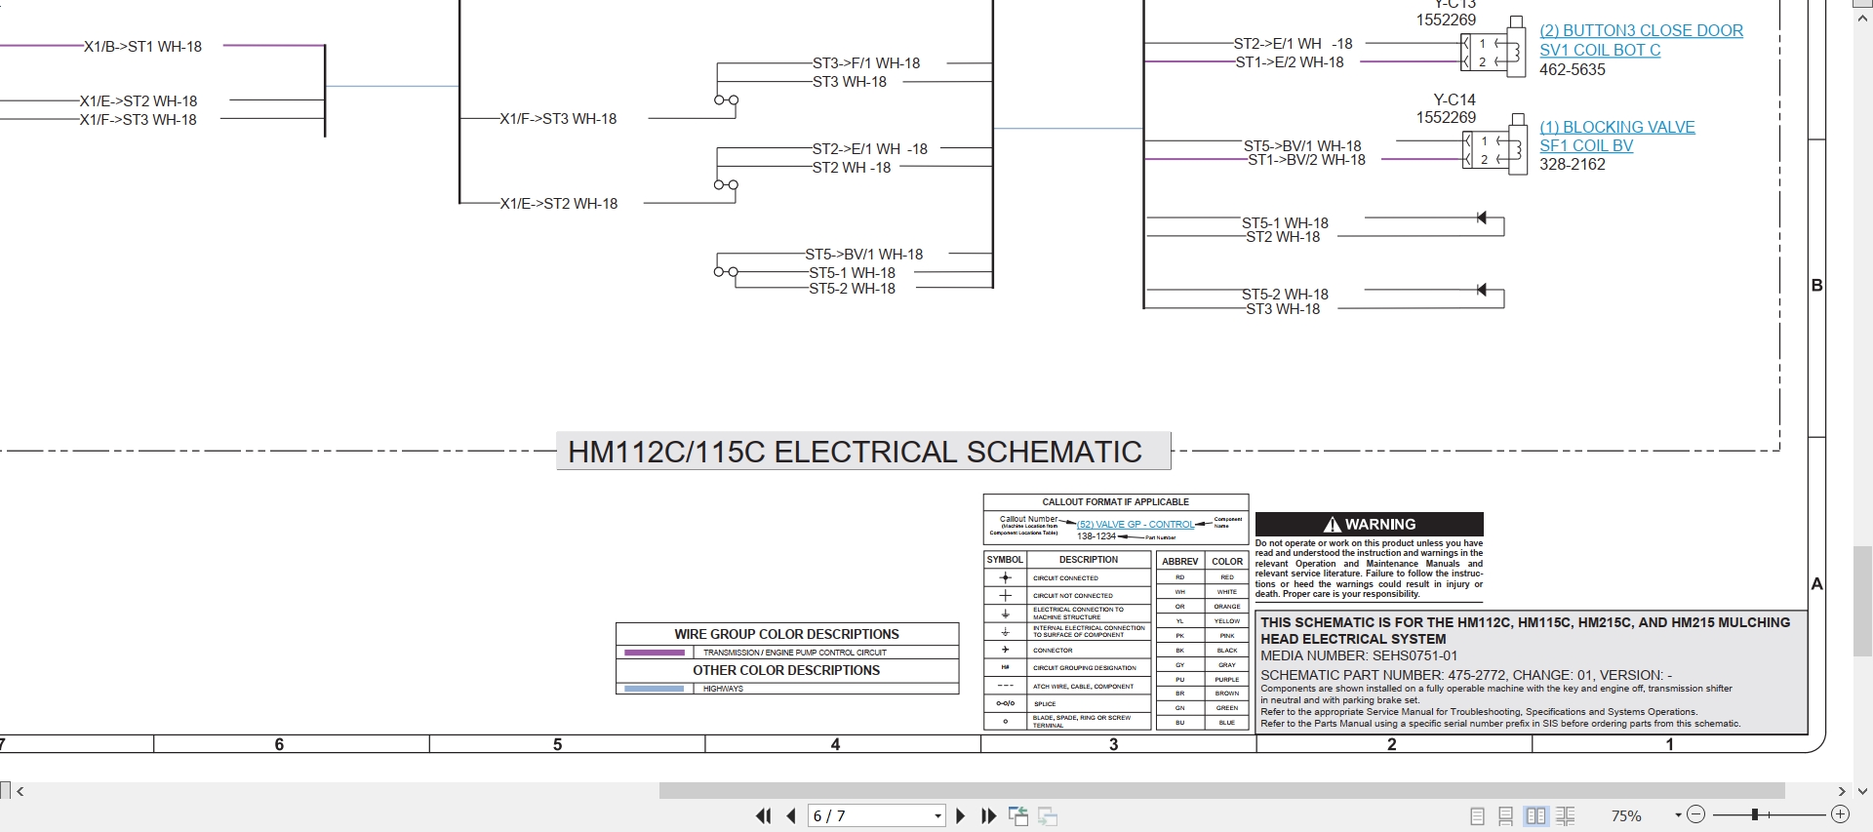Viewport: 1873px width, 832px height.
Task: Open the page number dropdown arrow
Action: tap(937, 815)
